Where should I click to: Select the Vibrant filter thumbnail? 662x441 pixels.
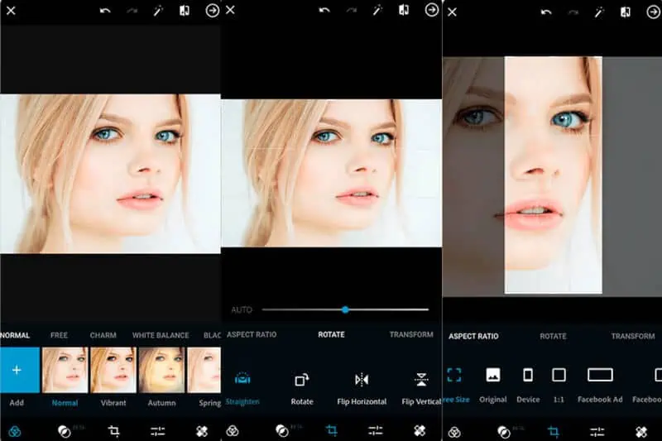(113, 370)
